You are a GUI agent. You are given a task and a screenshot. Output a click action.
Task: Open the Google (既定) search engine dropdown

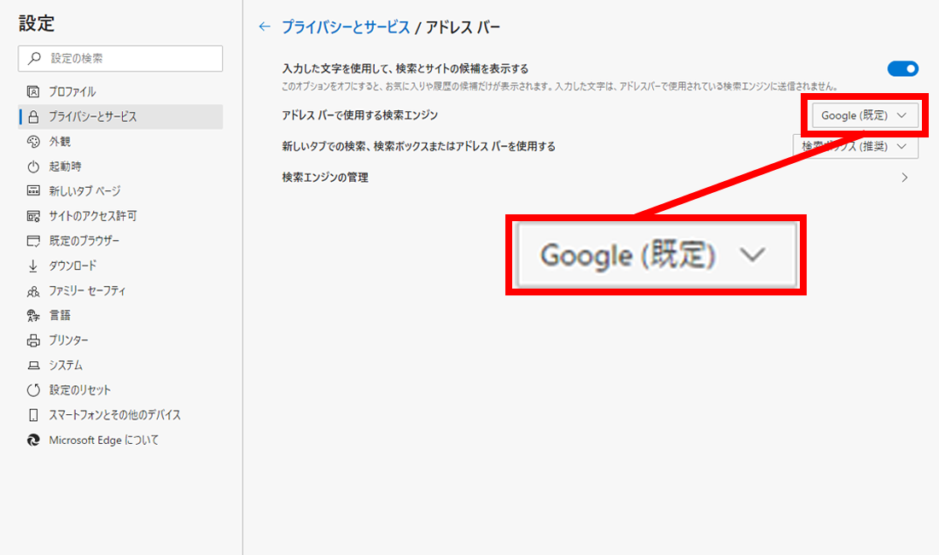(x=866, y=115)
